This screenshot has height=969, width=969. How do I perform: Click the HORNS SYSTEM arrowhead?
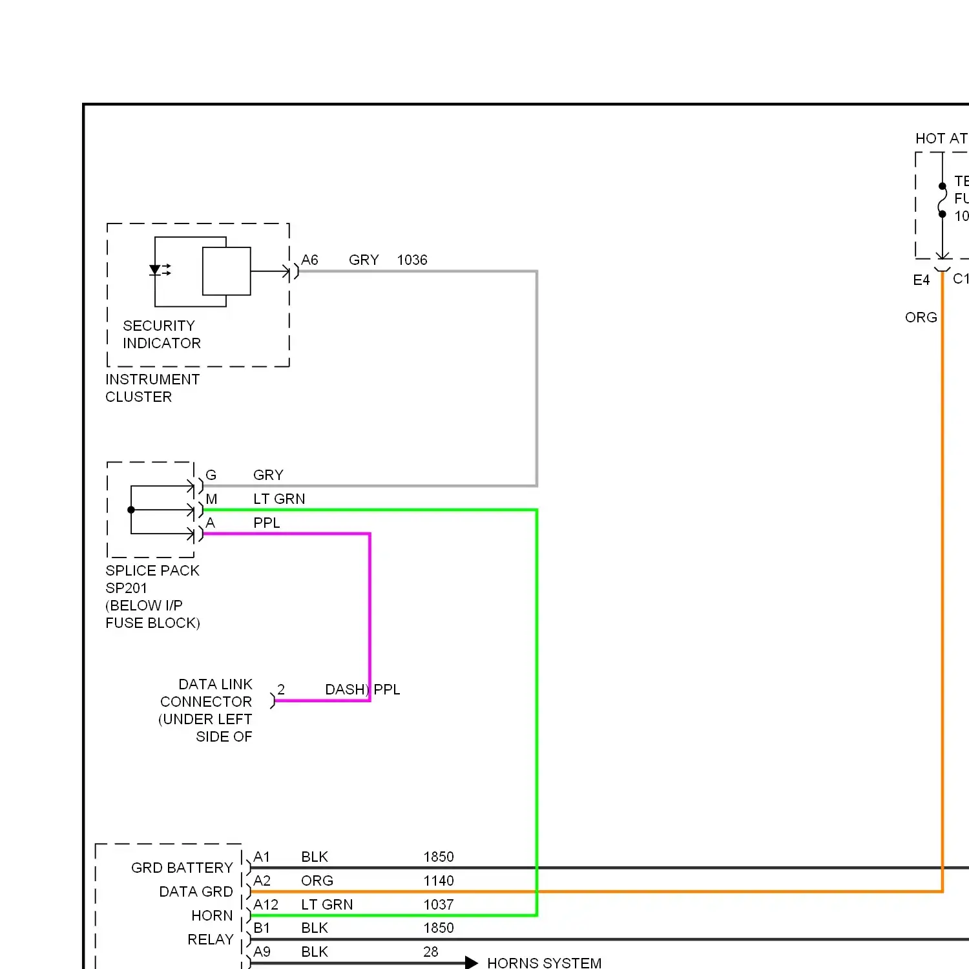pos(472,963)
